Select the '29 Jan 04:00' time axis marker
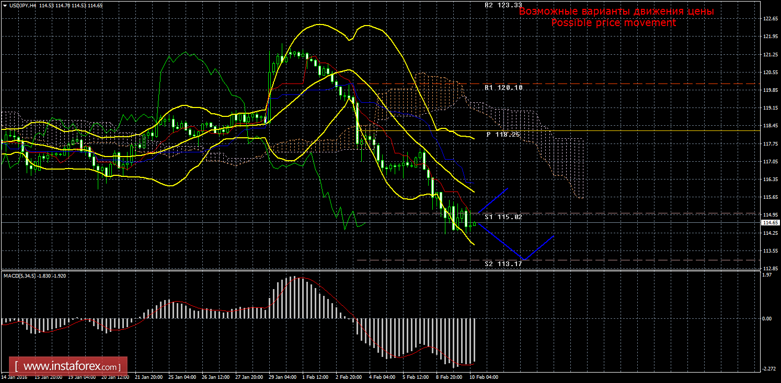Screen dimensions: 781x383 click(x=284, y=377)
